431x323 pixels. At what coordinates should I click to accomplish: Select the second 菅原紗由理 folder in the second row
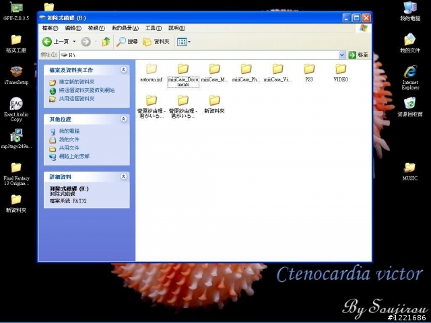coord(183,107)
